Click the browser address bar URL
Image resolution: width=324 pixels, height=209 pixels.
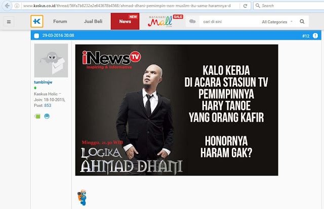click(127, 6)
